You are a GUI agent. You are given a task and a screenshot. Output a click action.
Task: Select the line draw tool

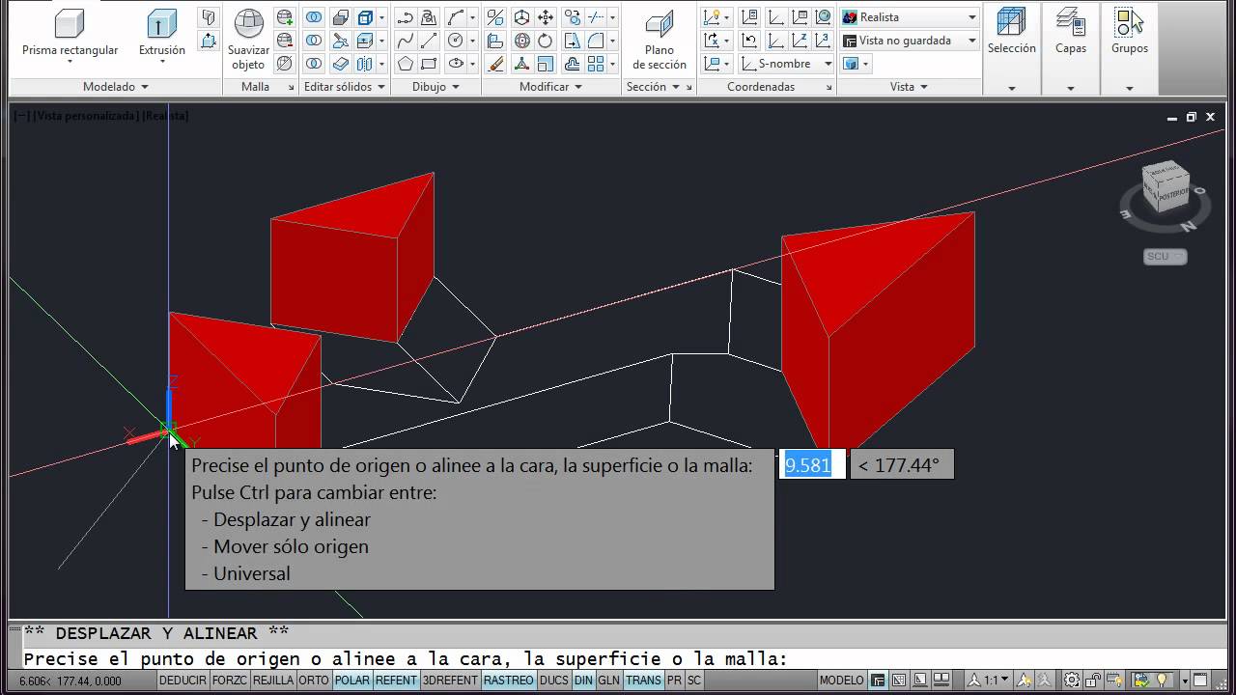point(430,41)
